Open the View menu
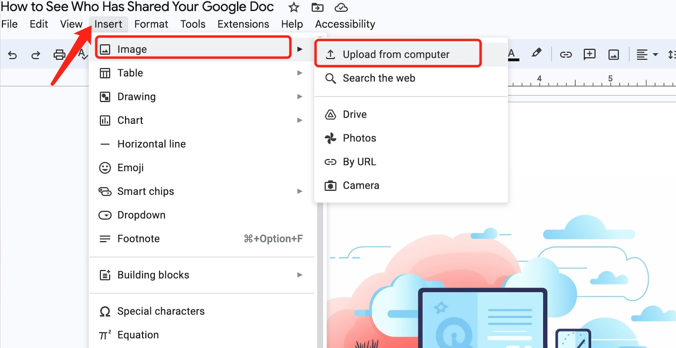This screenshot has height=348, width=676. (x=71, y=24)
